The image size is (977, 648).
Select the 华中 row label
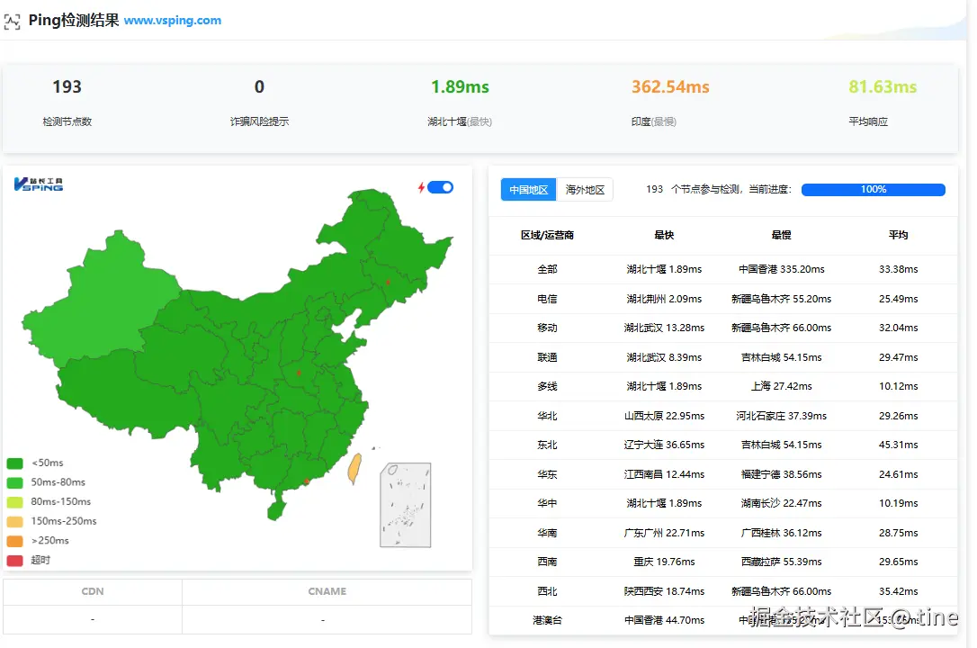547,503
